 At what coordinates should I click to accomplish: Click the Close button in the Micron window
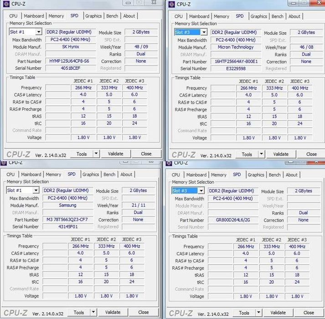(x=311, y=154)
